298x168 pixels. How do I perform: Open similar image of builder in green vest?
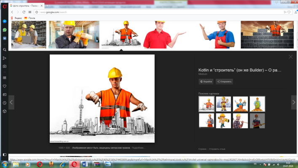258,104
